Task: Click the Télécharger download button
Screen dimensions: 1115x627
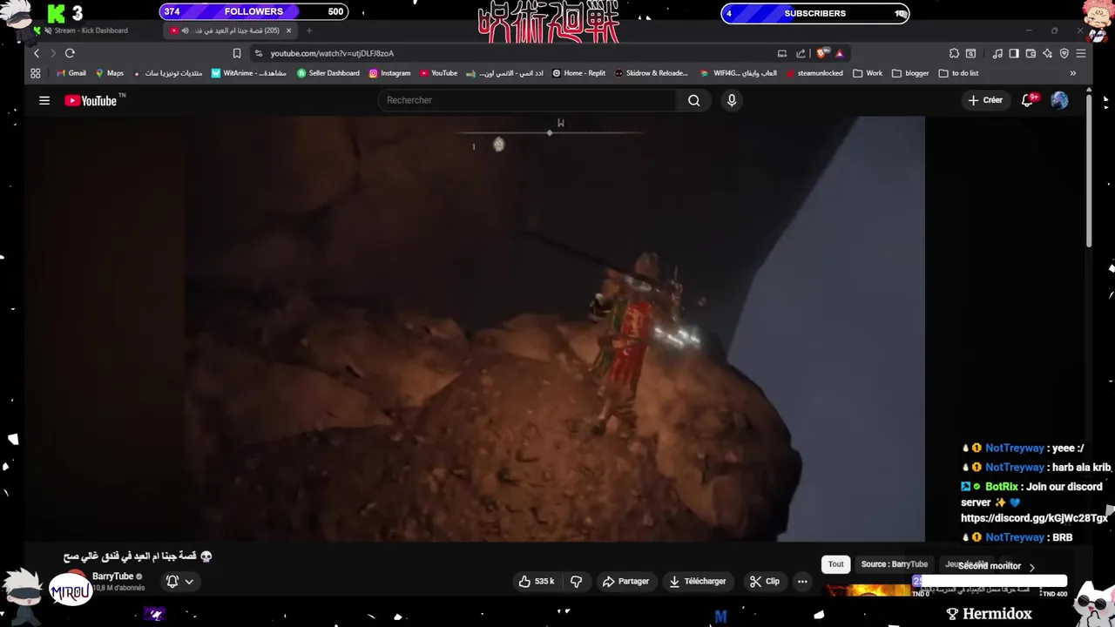Action: pyautogui.click(x=698, y=581)
